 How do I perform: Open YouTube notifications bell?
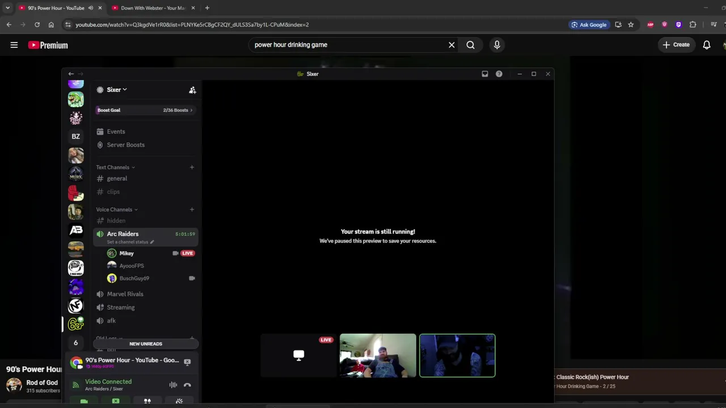point(707,45)
